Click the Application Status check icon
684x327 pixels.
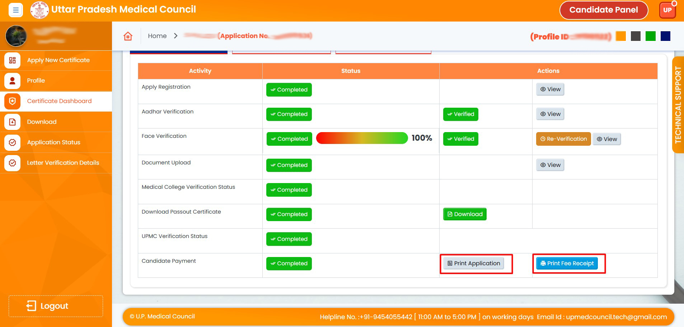(12, 143)
